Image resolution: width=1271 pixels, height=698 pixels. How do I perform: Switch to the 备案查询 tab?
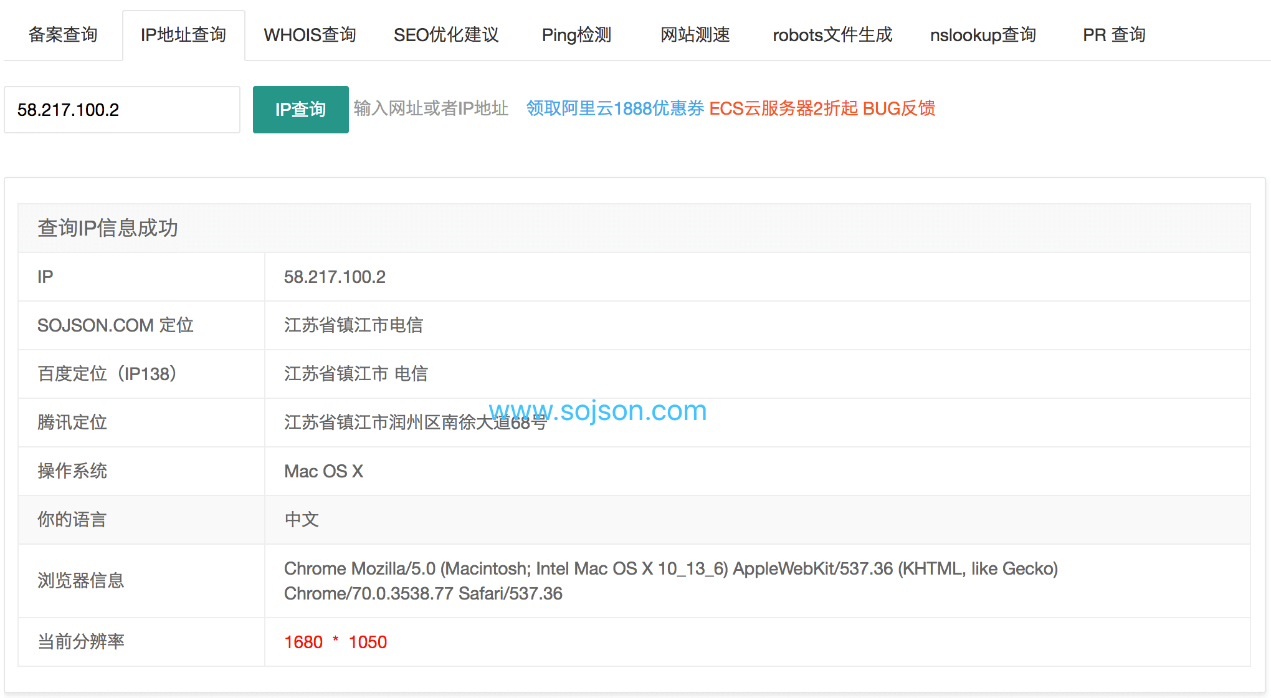pos(62,35)
